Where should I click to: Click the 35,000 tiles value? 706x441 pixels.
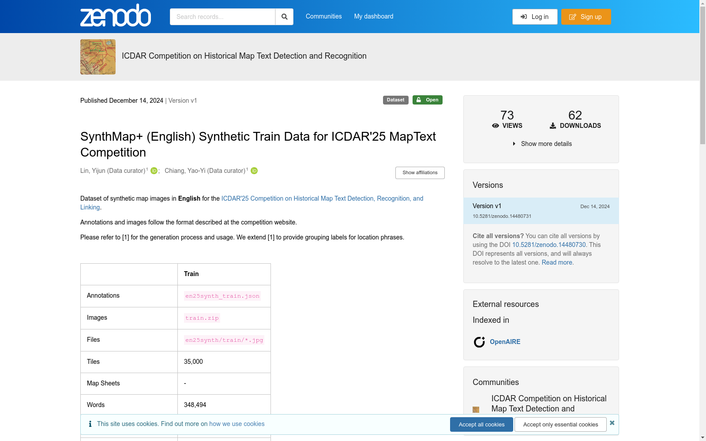193,362
